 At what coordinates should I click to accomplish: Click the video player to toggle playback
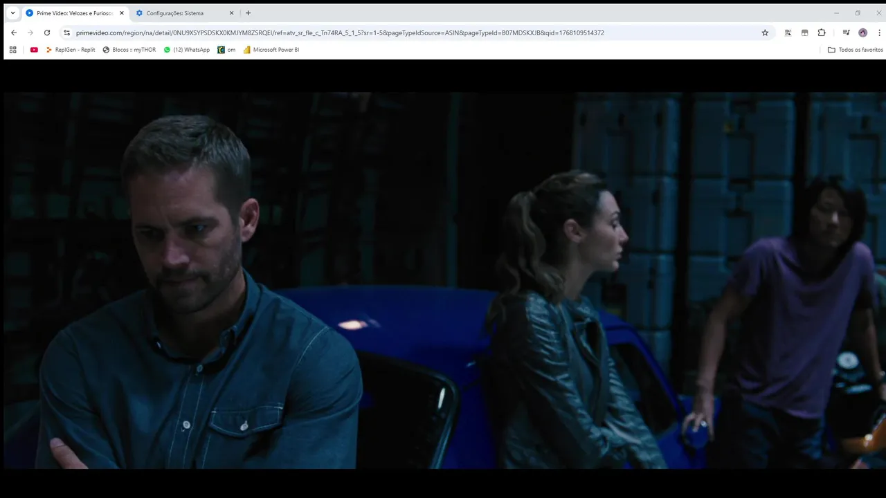click(x=443, y=280)
